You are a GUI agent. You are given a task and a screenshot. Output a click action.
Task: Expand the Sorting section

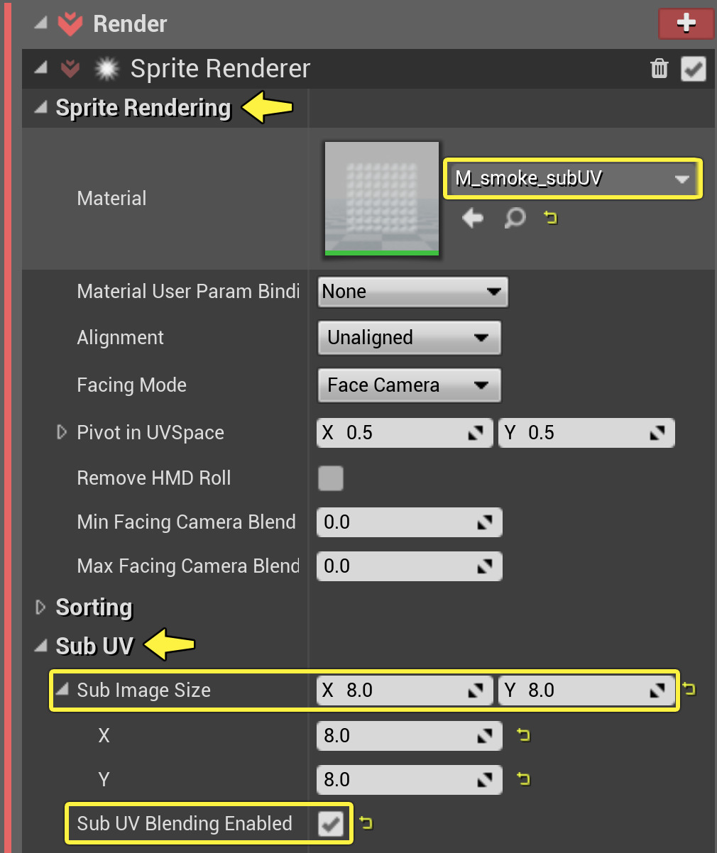(41, 607)
